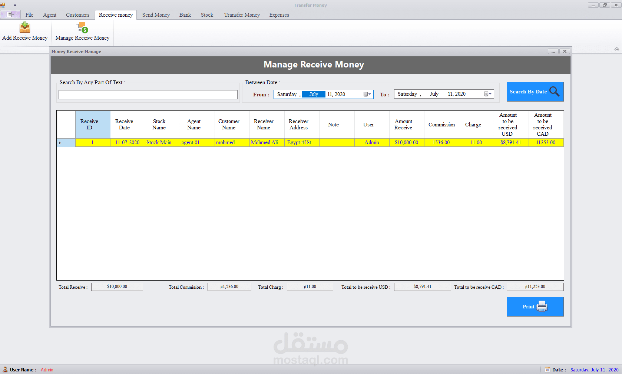Click the Total to be receive CAD box
This screenshot has height=374, width=622.
[535, 287]
